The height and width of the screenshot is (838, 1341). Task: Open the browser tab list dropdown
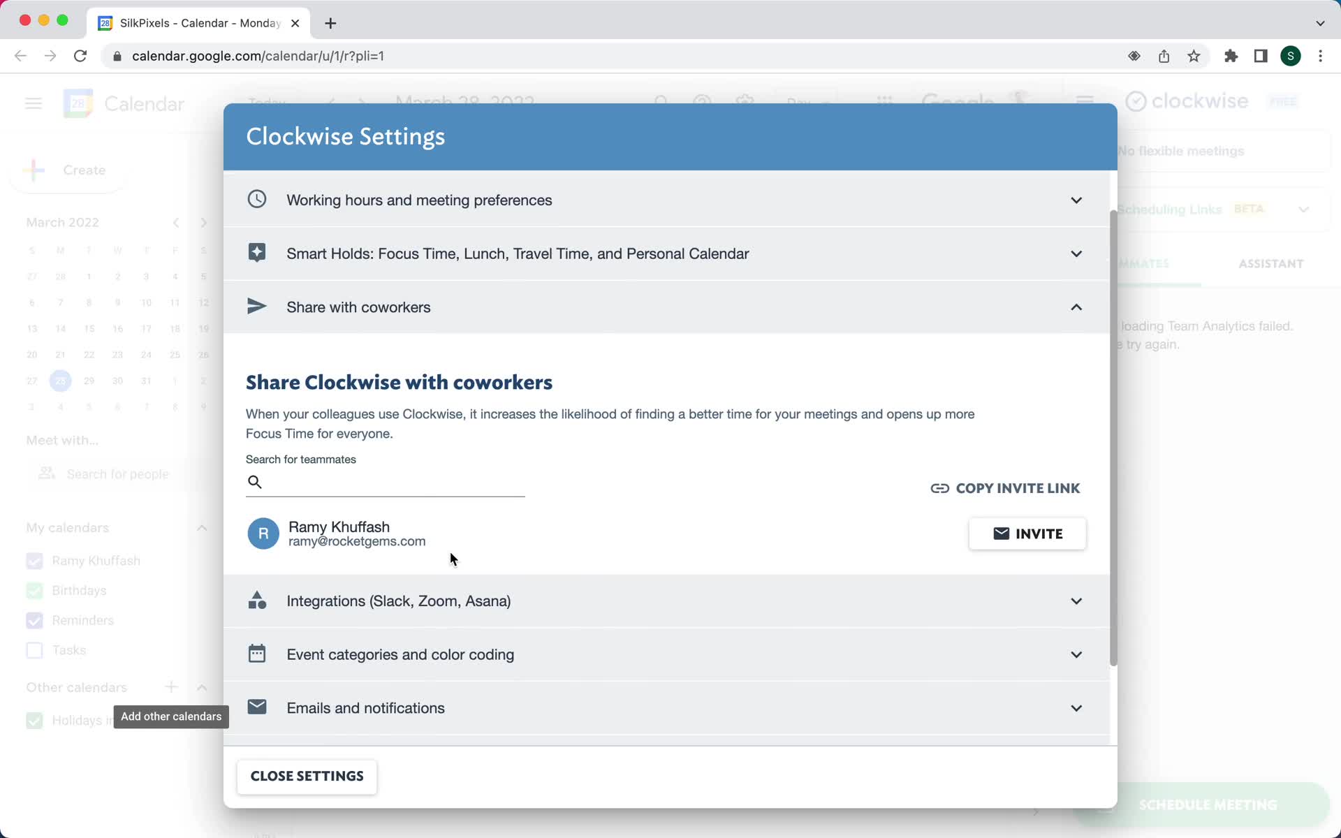pyautogui.click(x=1320, y=23)
